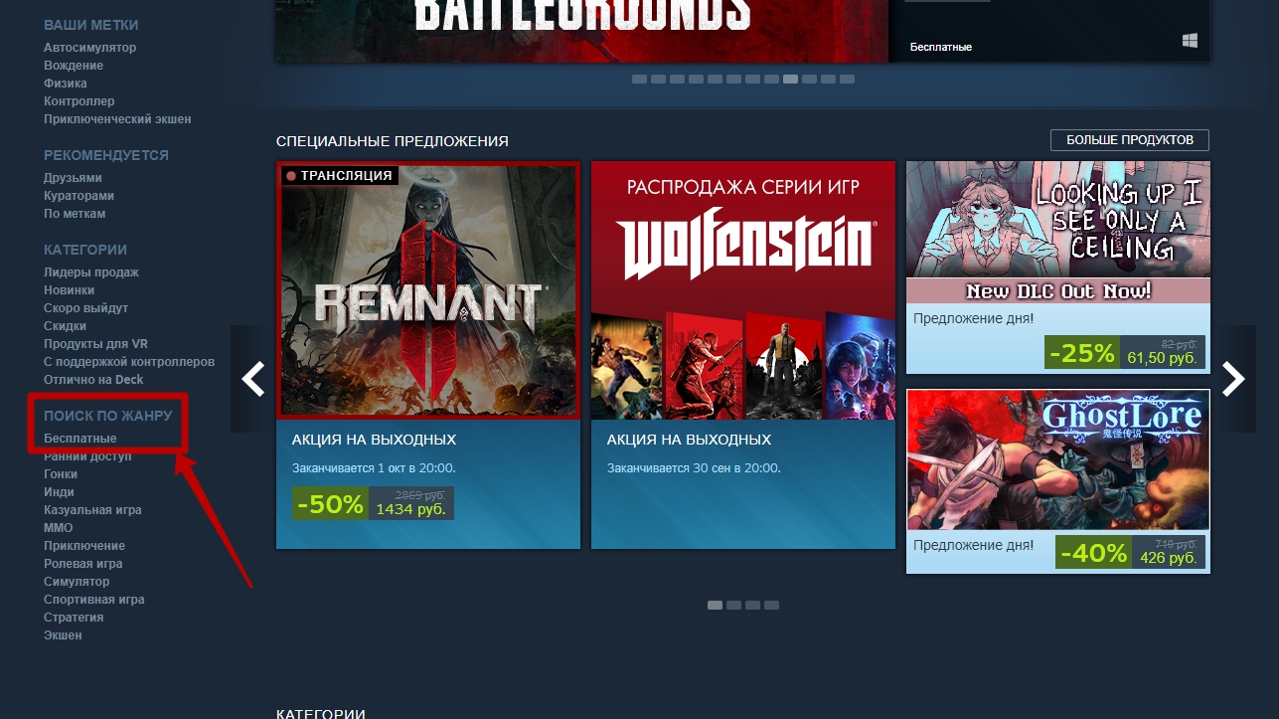Open the Ранний доступ genre

87,456
